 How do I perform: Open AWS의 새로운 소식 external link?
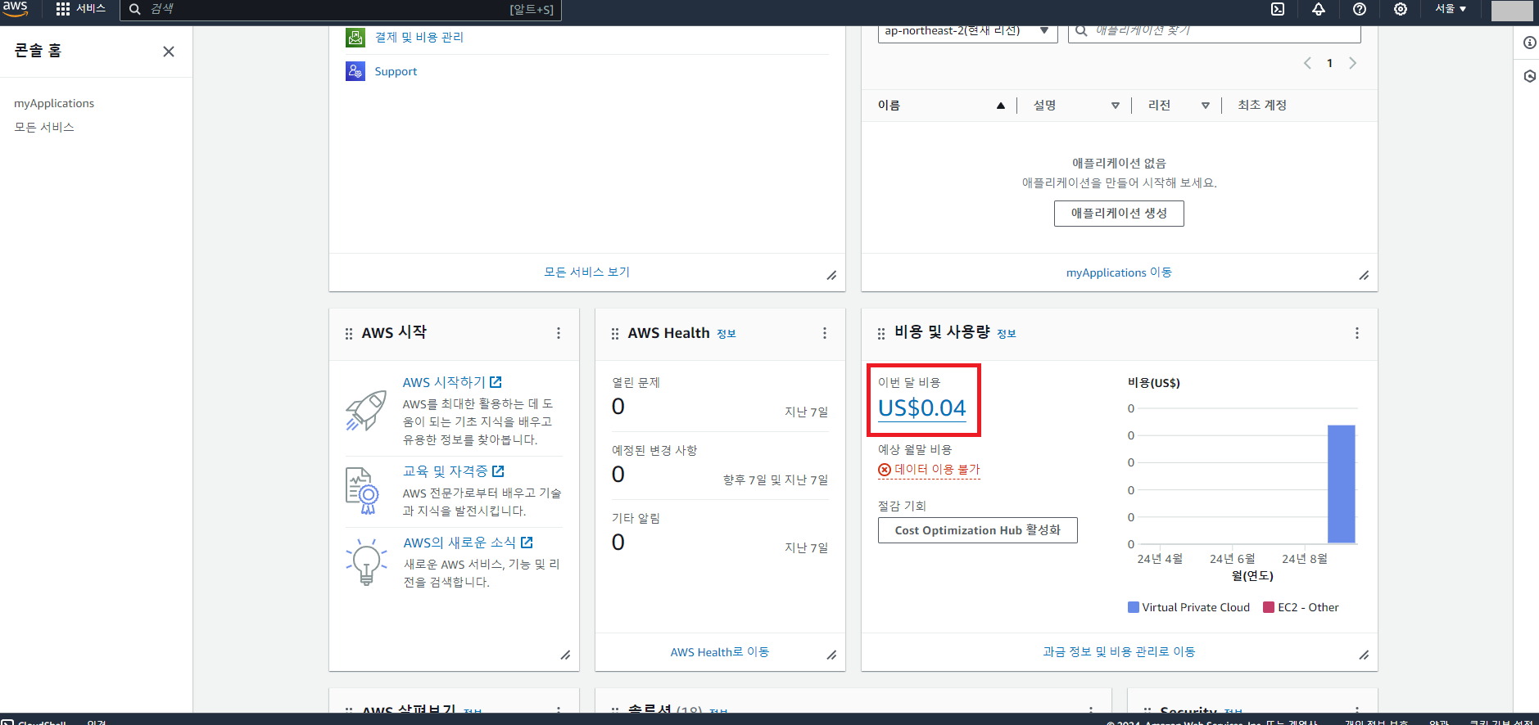pos(468,543)
